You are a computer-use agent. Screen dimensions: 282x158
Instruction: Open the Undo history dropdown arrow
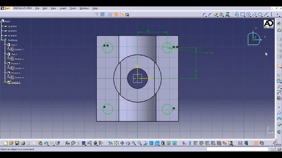[x=48, y=145]
